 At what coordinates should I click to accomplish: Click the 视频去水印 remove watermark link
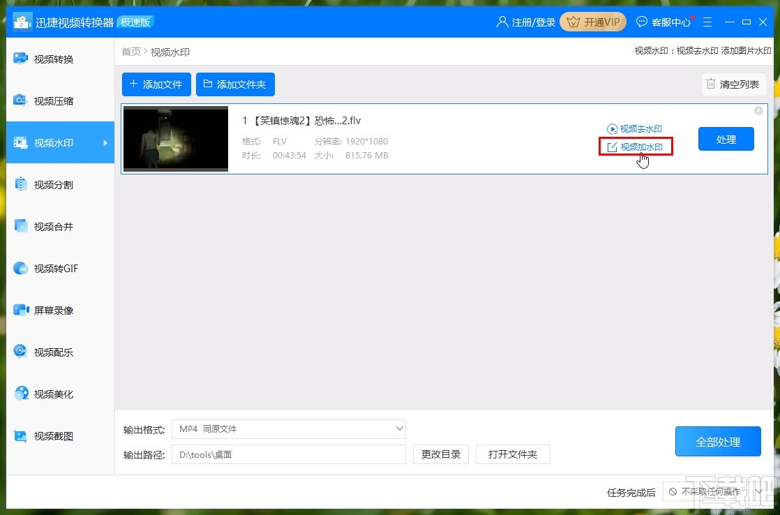tap(636, 129)
